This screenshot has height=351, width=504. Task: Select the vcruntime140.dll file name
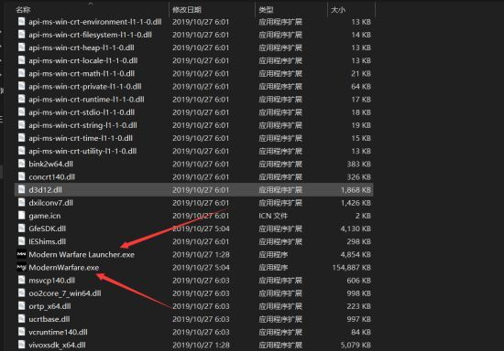(x=58, y=332)
